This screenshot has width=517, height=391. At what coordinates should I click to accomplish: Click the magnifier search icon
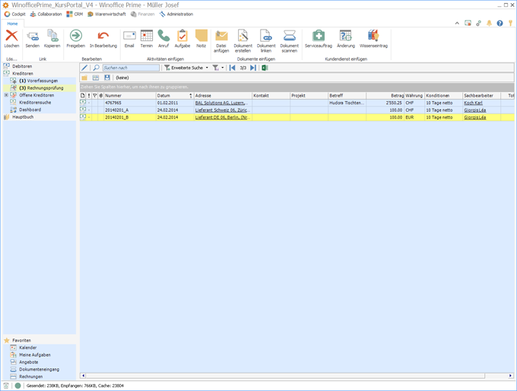click(97, 68)
